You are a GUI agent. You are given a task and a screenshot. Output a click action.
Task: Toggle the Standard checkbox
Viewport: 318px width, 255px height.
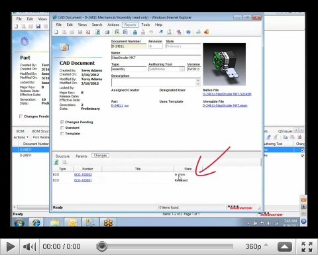[x=62, y=128]
